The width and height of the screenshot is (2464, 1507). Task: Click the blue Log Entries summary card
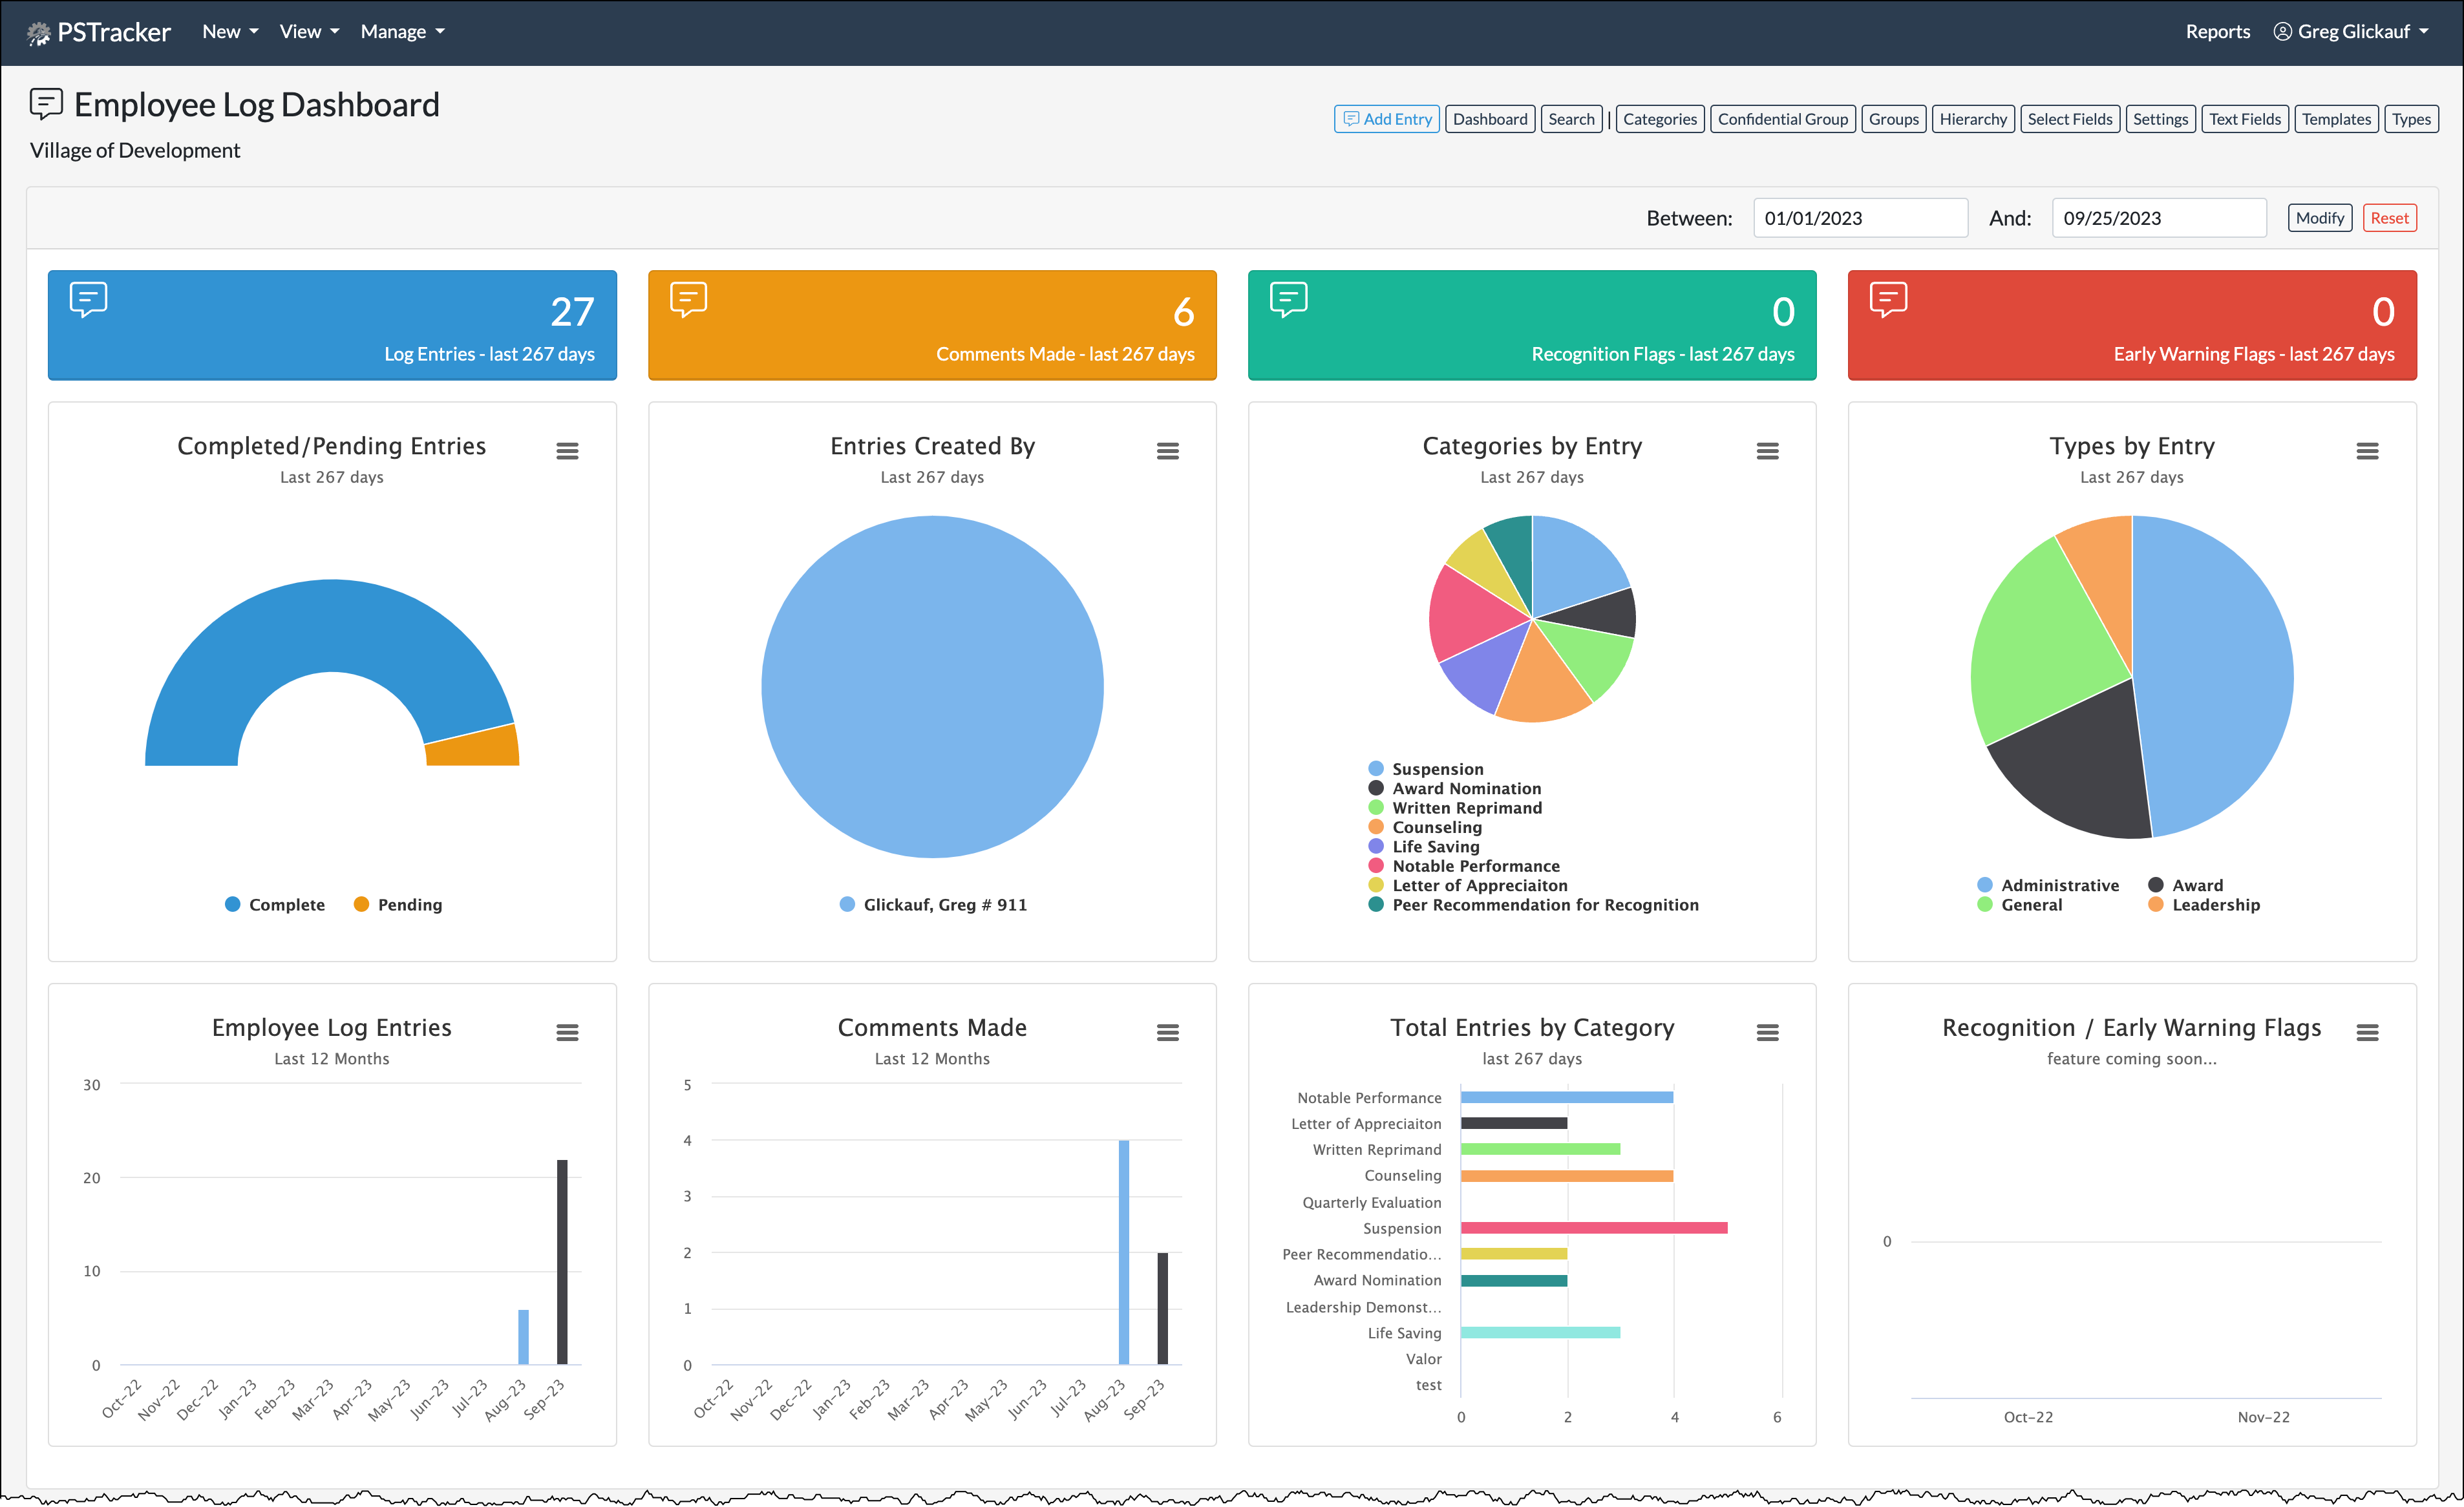tap(332, 325)
